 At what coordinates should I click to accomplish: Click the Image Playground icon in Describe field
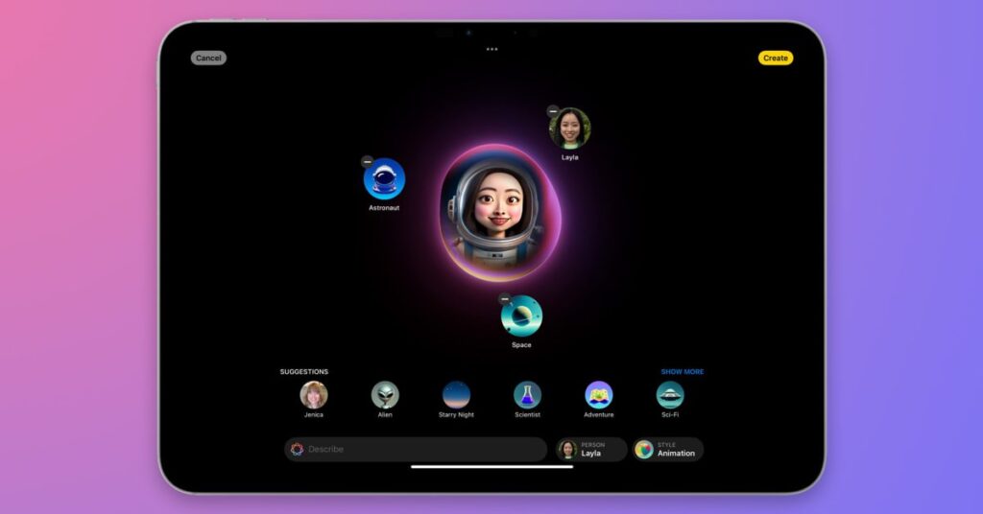tap(298, 449)
